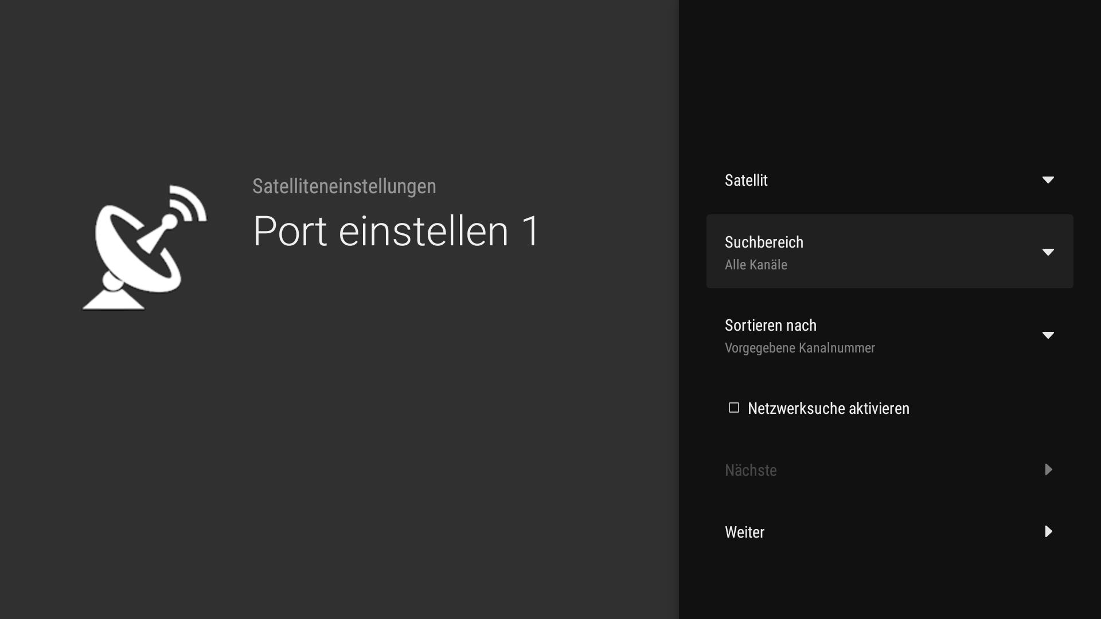The height and width of the screenshot is (619, 1101).
Task: Toggle network search via its text label
Action: point(828,409)
